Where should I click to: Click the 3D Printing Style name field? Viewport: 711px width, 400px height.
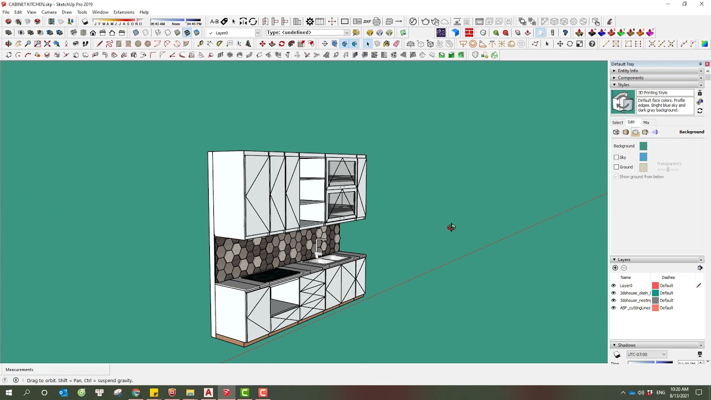tap(665, 93)
